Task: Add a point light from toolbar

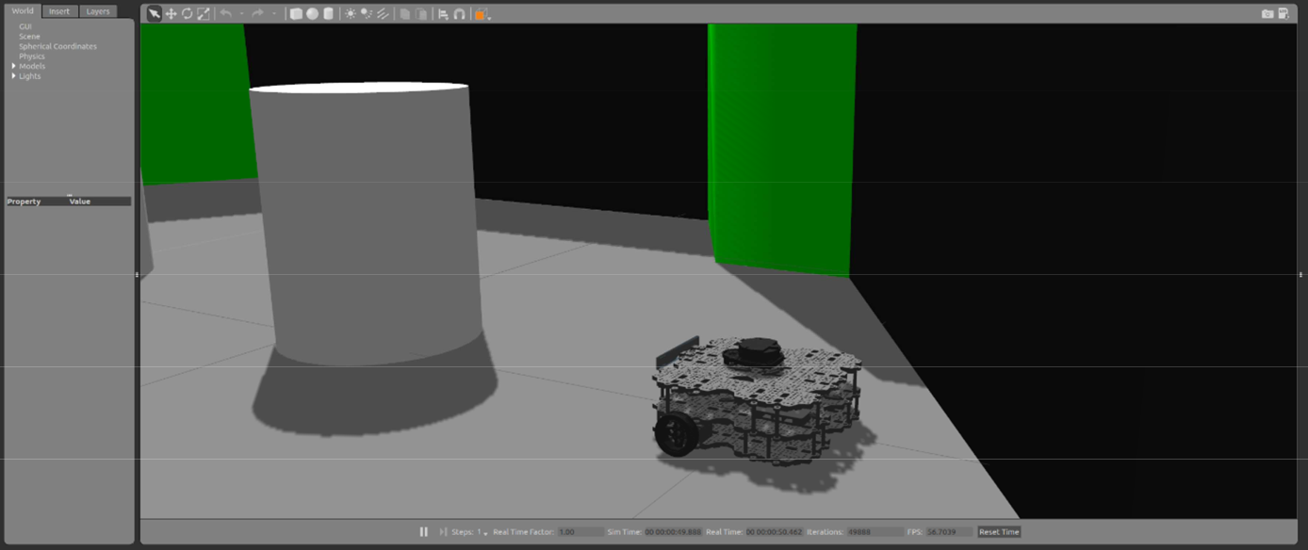Action: point(351,14)
